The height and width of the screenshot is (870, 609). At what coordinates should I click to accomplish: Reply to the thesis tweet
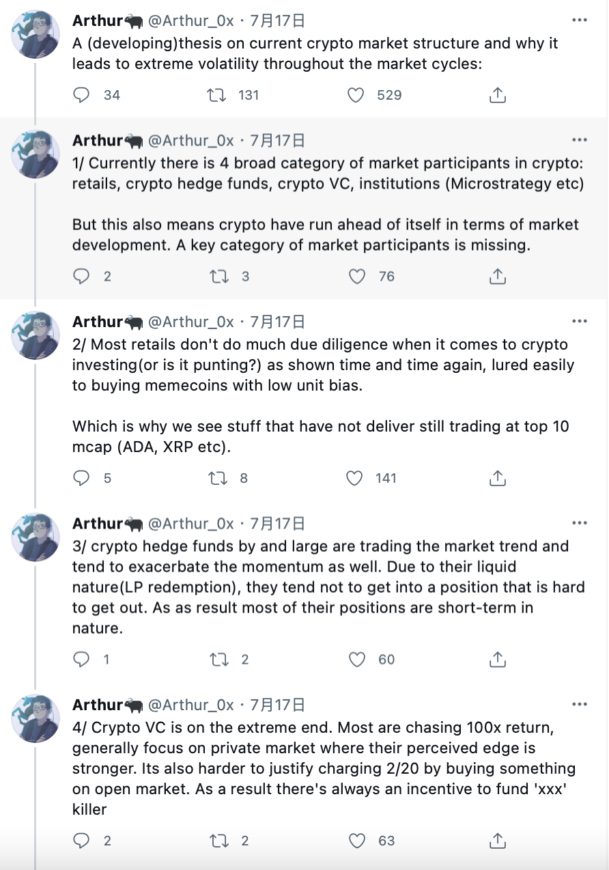[82, 95]
